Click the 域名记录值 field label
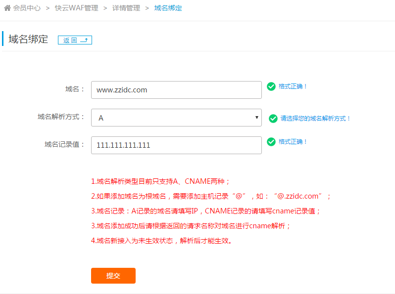The width and height of the screenshot is (395, 294). click(x=65, y=145)
